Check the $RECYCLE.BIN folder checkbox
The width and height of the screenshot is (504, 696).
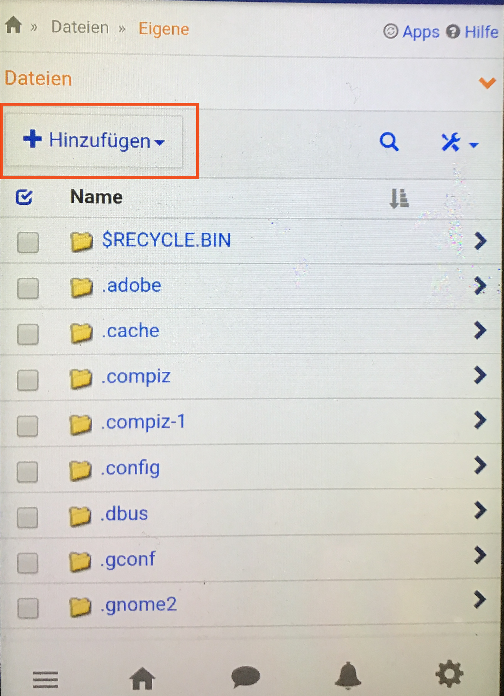28,242
